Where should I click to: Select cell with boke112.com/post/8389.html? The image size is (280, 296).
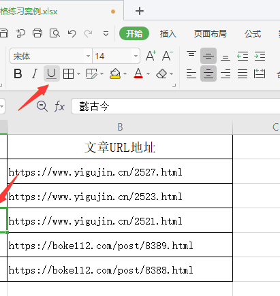point(120,245)
